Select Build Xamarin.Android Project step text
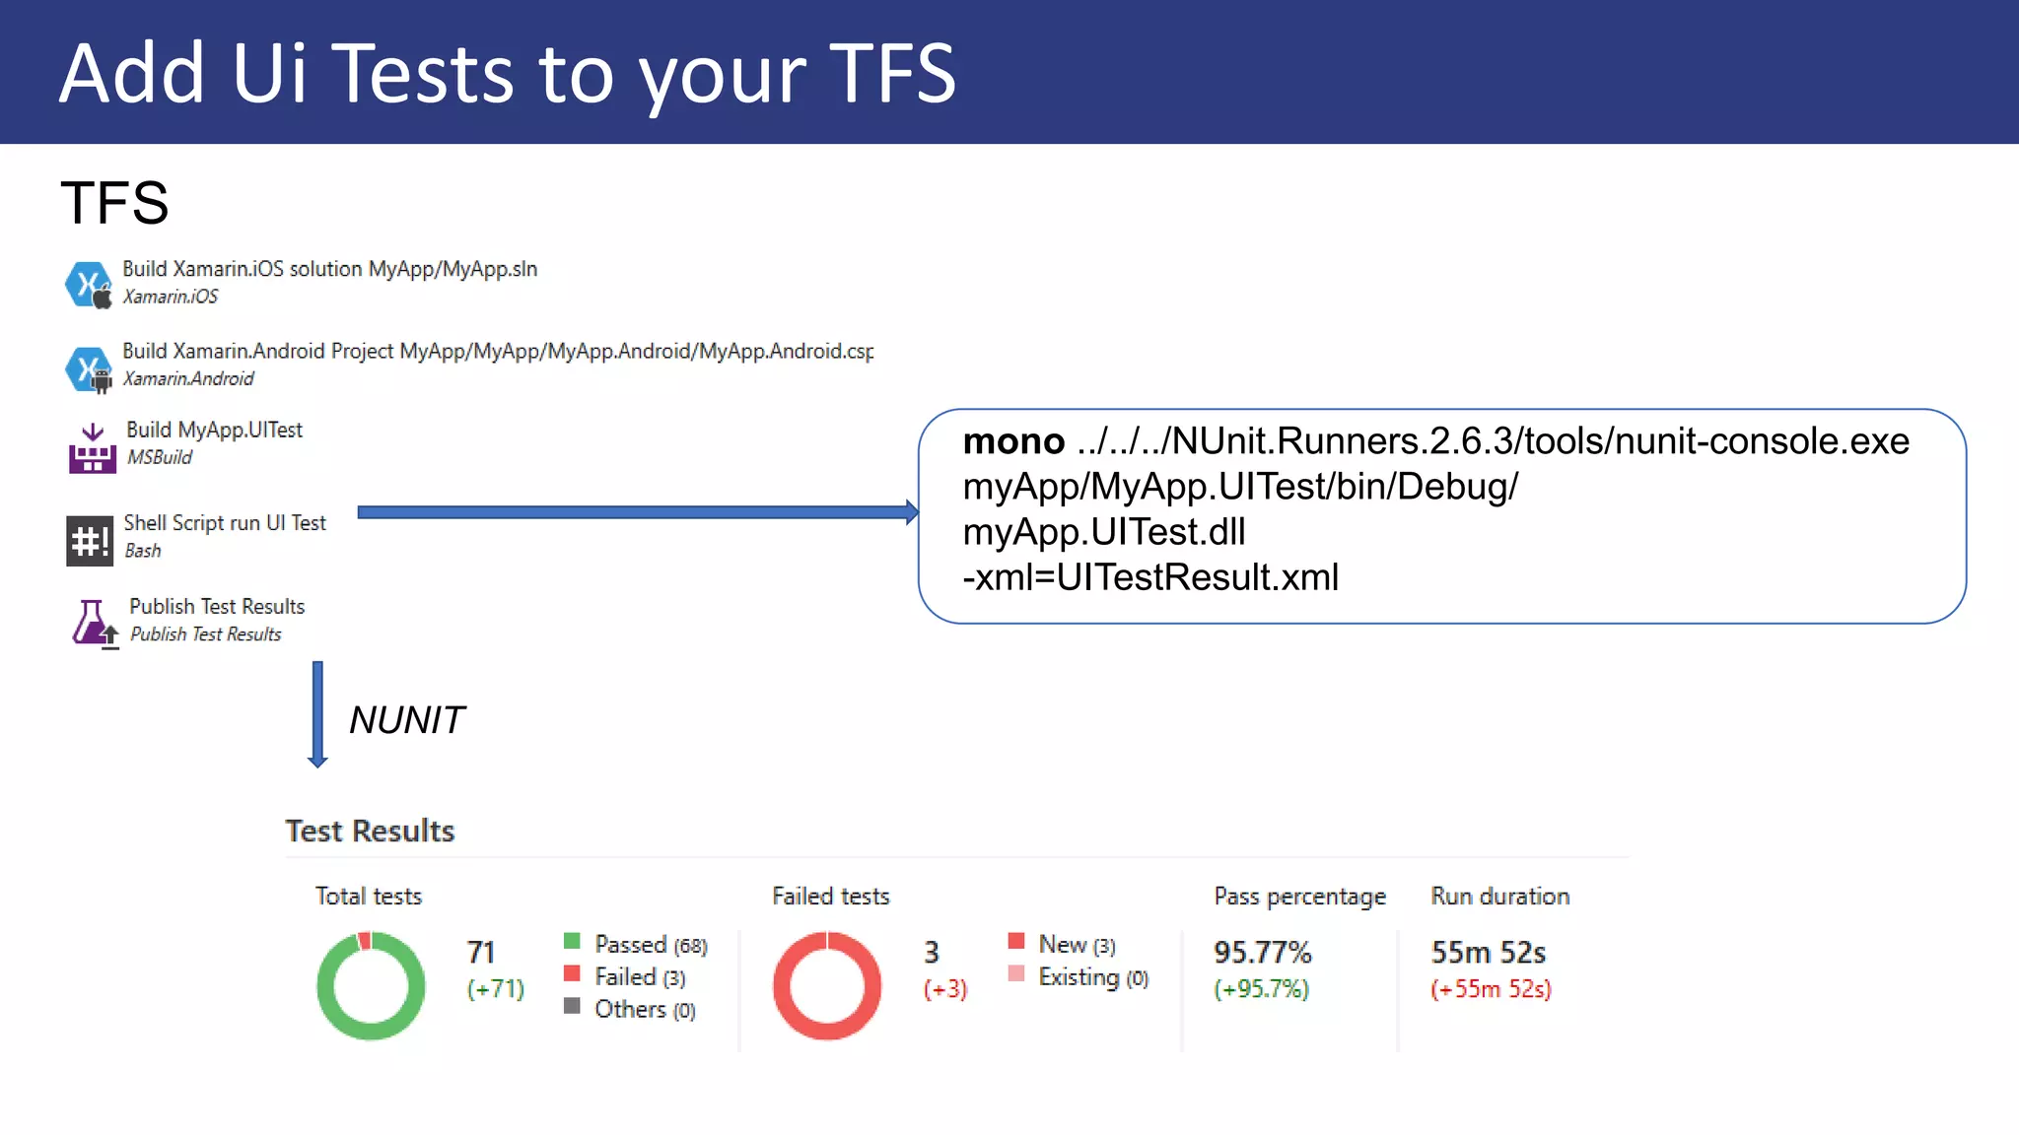The height and width of the screenshot is (1135, 2019). [x=497, y=352]
